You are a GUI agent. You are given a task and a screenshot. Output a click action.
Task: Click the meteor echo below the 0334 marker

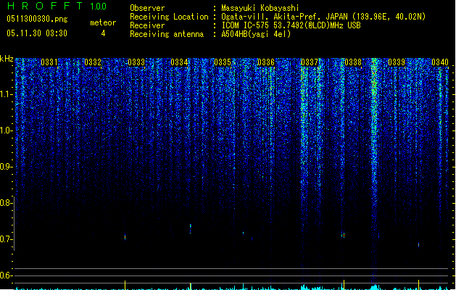click(x=191, y=228)
